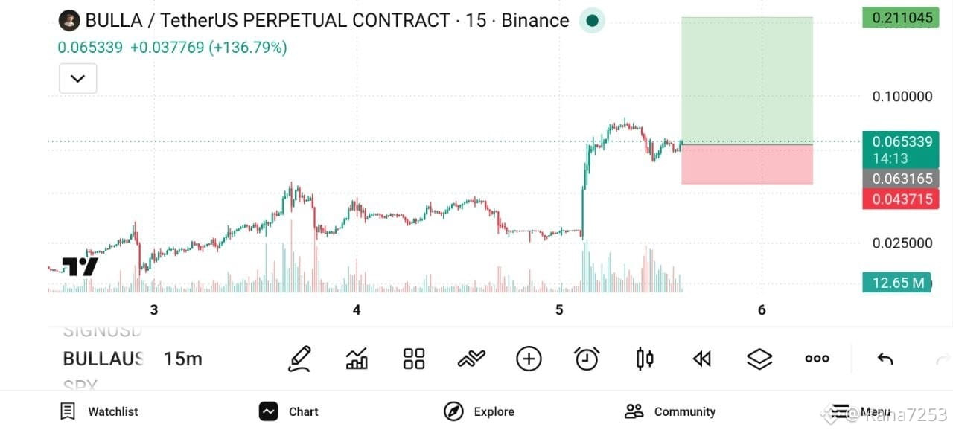Open the Community tab

point(670,411)
